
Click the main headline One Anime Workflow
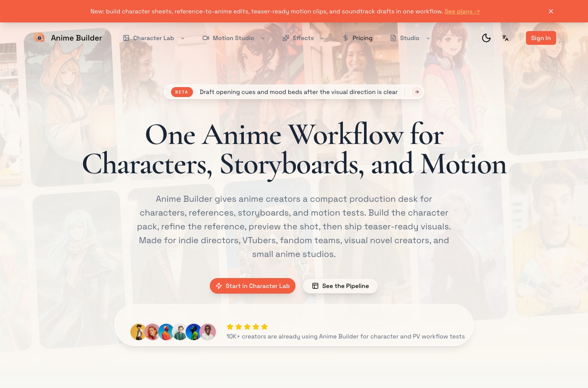294,150
